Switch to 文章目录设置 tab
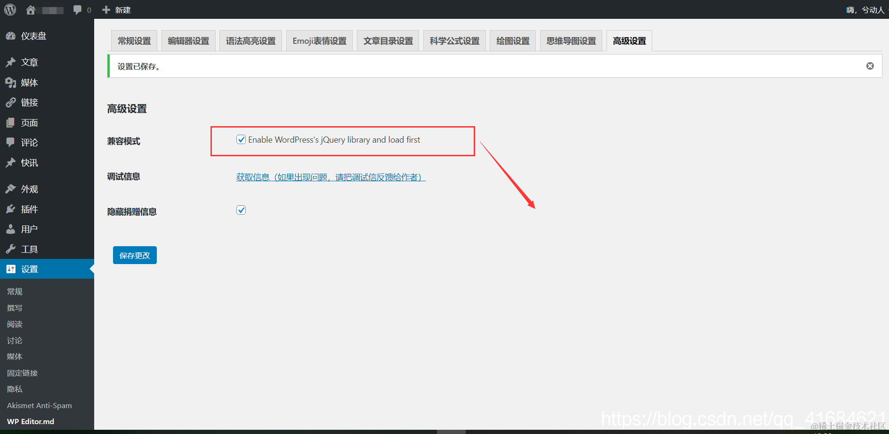 388,41
